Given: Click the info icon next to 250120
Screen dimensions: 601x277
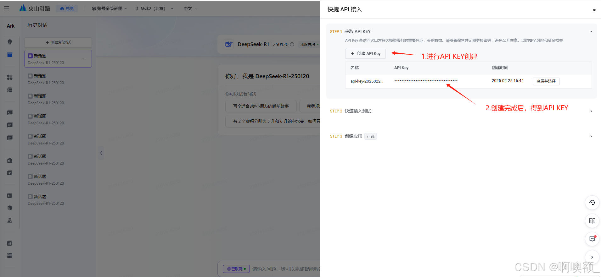Looking at the screenshot, I should pos(292,44).
